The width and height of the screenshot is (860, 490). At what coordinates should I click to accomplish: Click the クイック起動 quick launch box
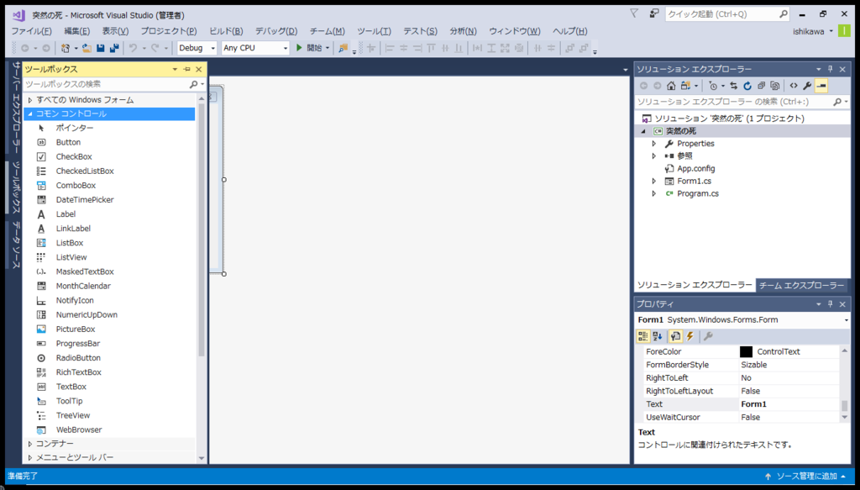coord(727,13)
